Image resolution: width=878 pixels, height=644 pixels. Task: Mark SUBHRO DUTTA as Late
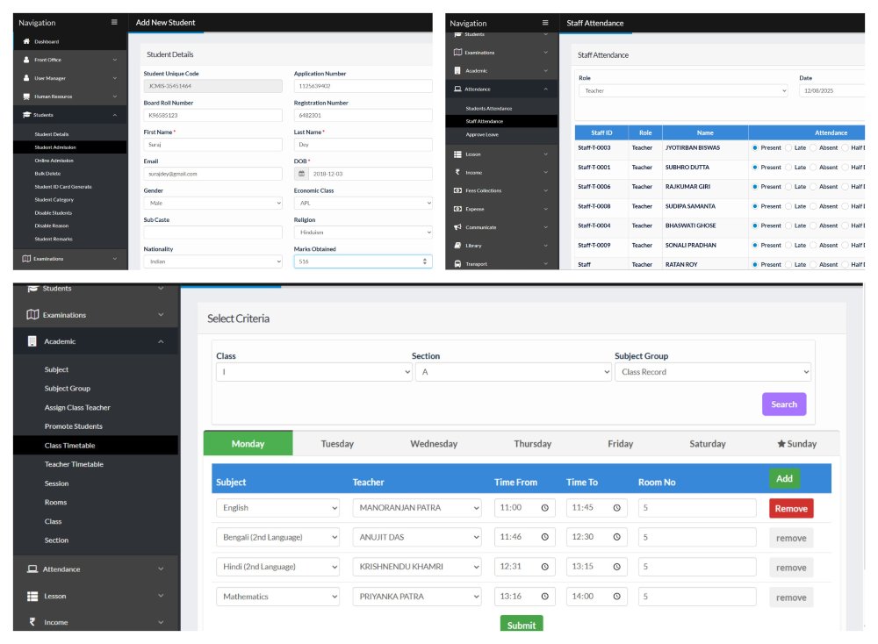tap(788, 168)
